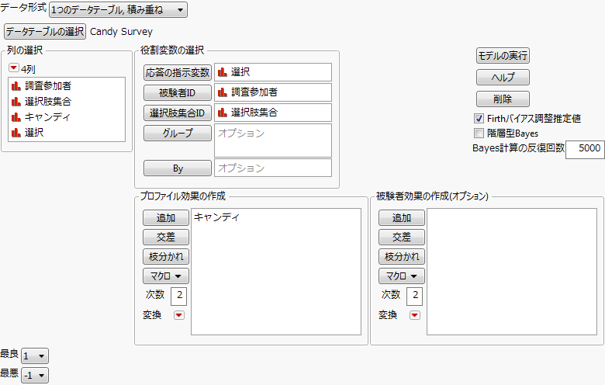Click nominal icon beside 選択 in column list
The height and width of the screenshot is (385, 605).
(16, 133)
